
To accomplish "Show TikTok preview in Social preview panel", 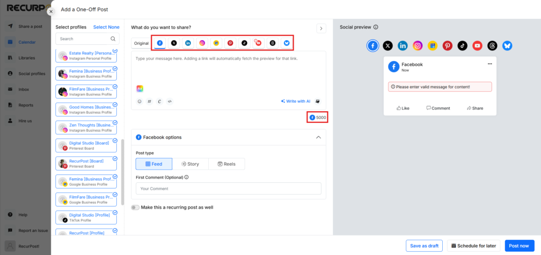I will point(462,45).
